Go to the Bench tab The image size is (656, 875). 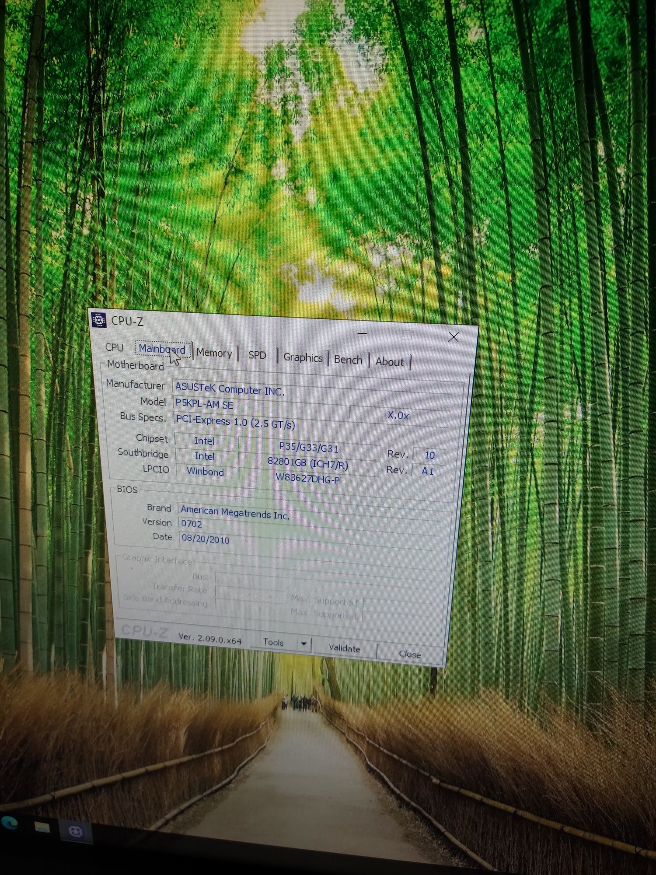[x=348, y=360]
